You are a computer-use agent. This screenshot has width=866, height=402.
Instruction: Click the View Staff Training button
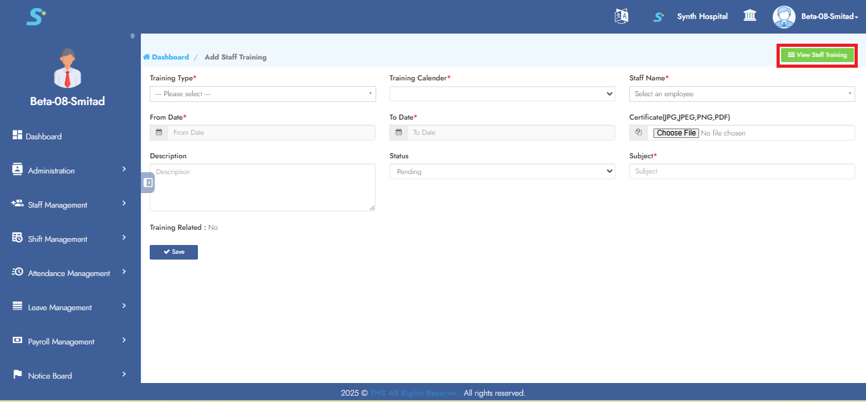(817, 55)
